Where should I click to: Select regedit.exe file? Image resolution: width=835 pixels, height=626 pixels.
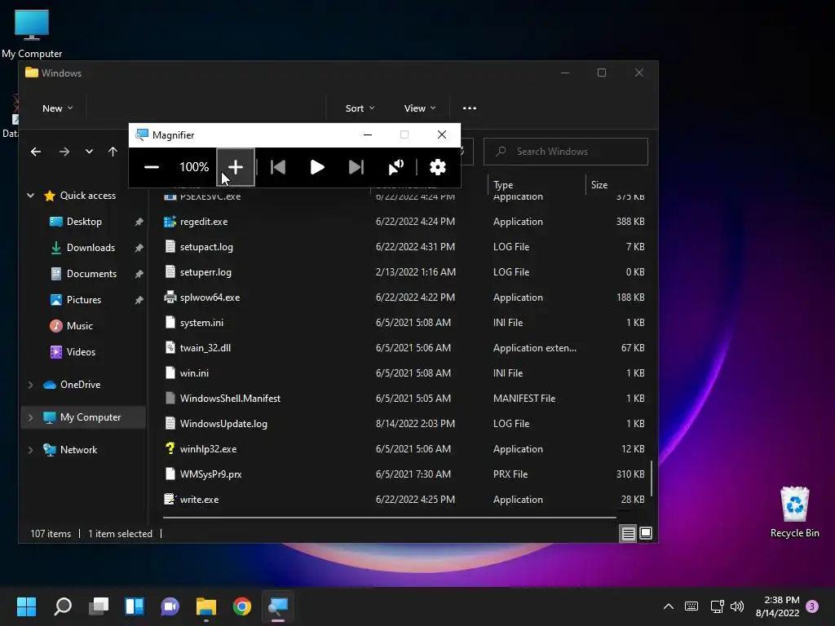[204, 222]
